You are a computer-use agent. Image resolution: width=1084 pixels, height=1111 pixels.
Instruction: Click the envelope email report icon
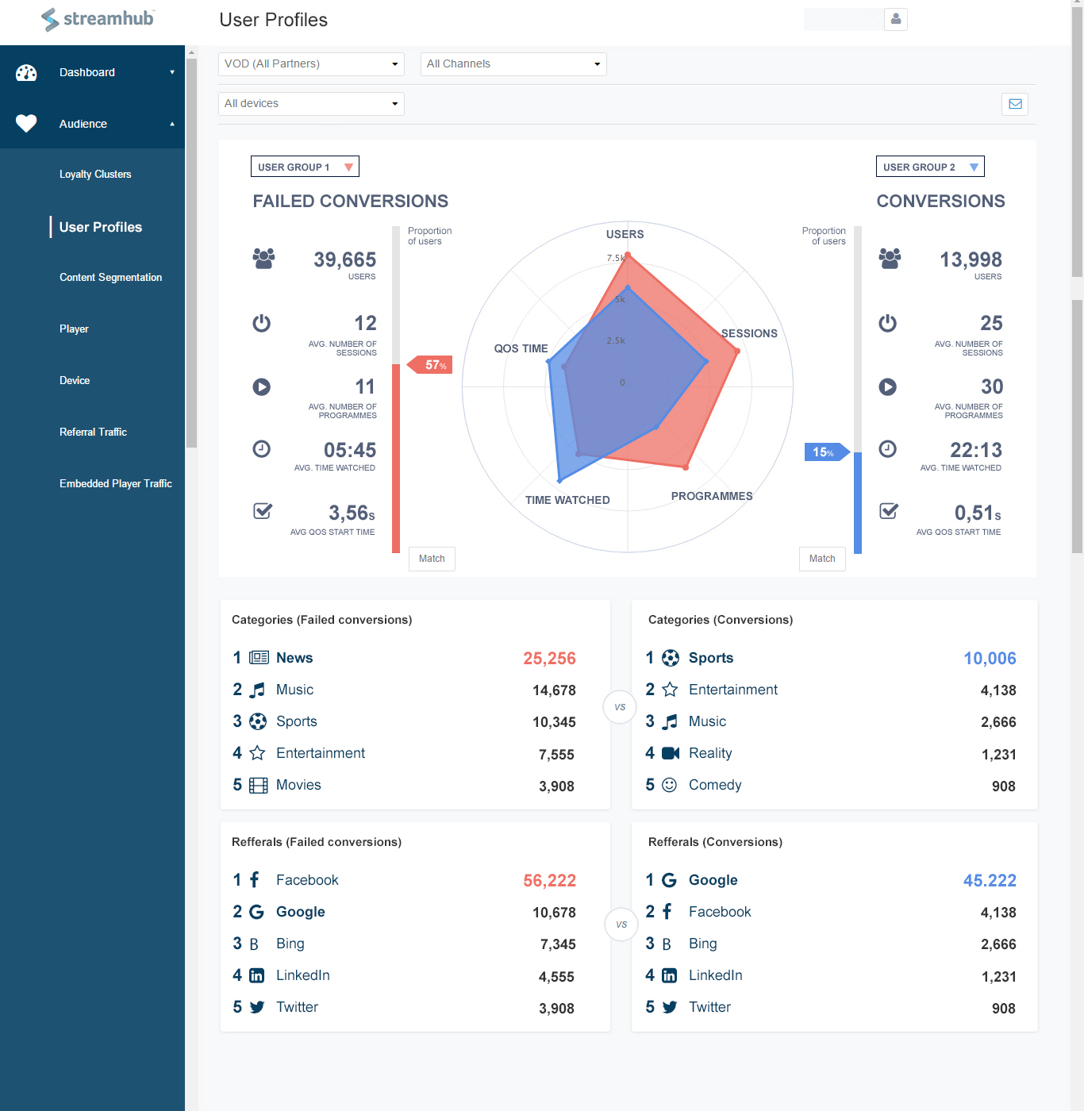click(x=1015, y=104)
